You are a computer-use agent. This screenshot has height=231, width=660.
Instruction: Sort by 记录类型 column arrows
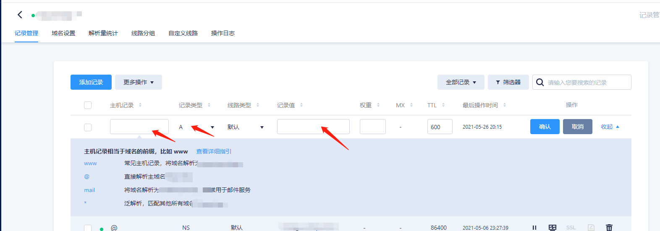[209, 105]
